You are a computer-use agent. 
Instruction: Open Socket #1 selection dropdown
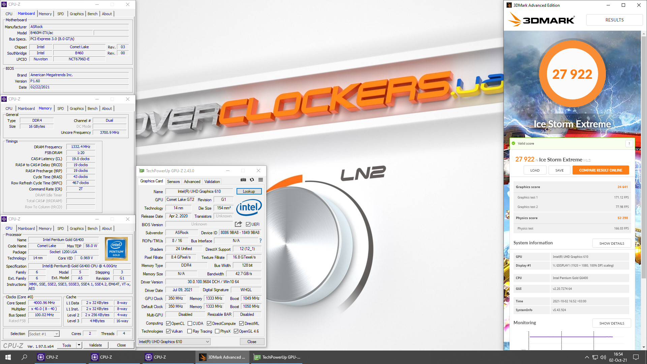pyautogui.click(x=44, y=334)
